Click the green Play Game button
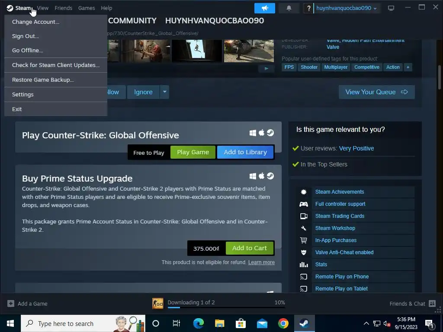The width and height of the screenshot is (443, 332). [x=193, y=152]
